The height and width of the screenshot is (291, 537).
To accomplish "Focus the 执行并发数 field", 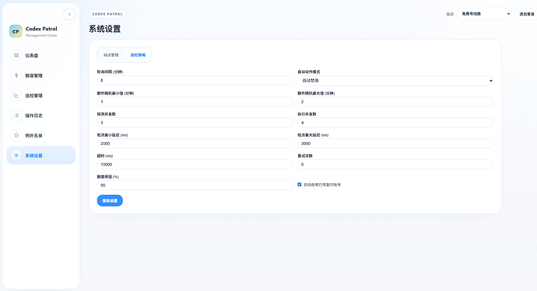I will 395,123.
